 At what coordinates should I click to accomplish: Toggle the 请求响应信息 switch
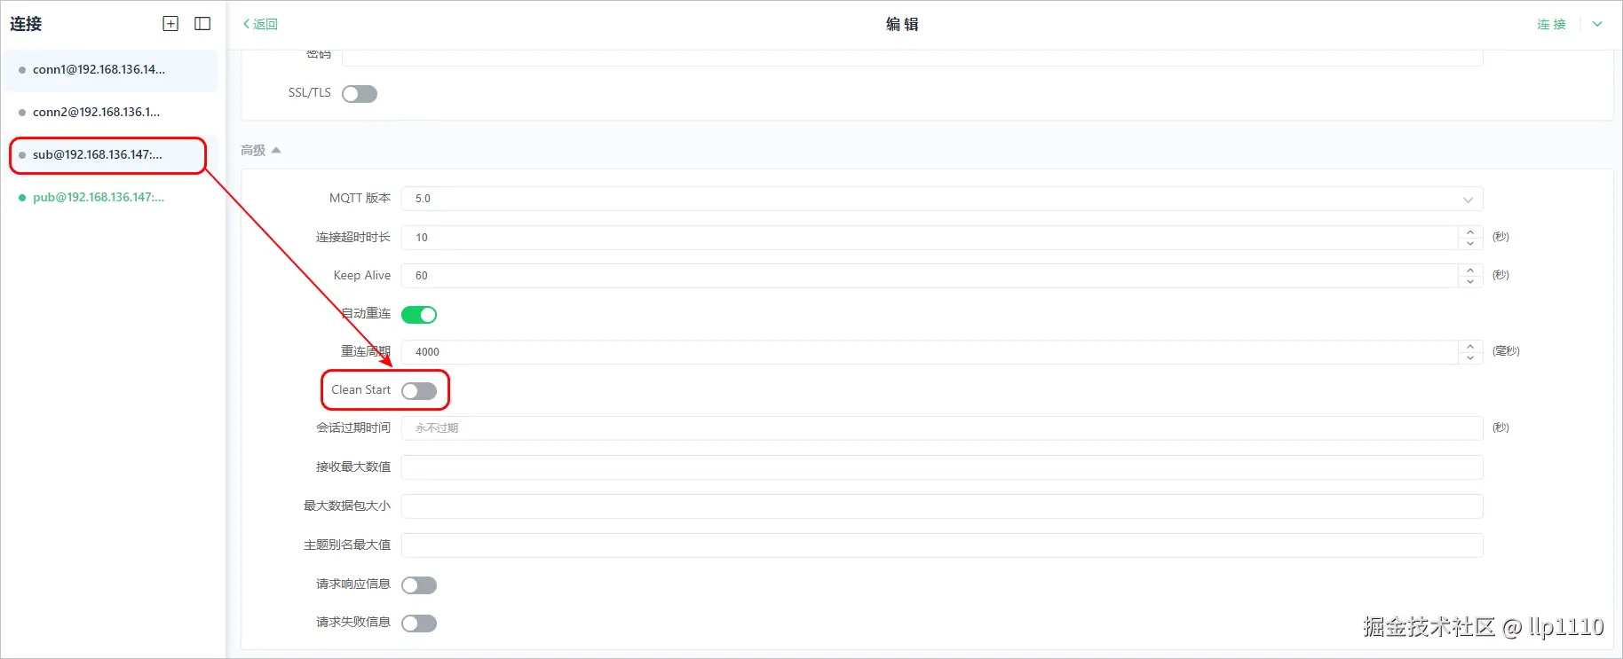(419, 585)
